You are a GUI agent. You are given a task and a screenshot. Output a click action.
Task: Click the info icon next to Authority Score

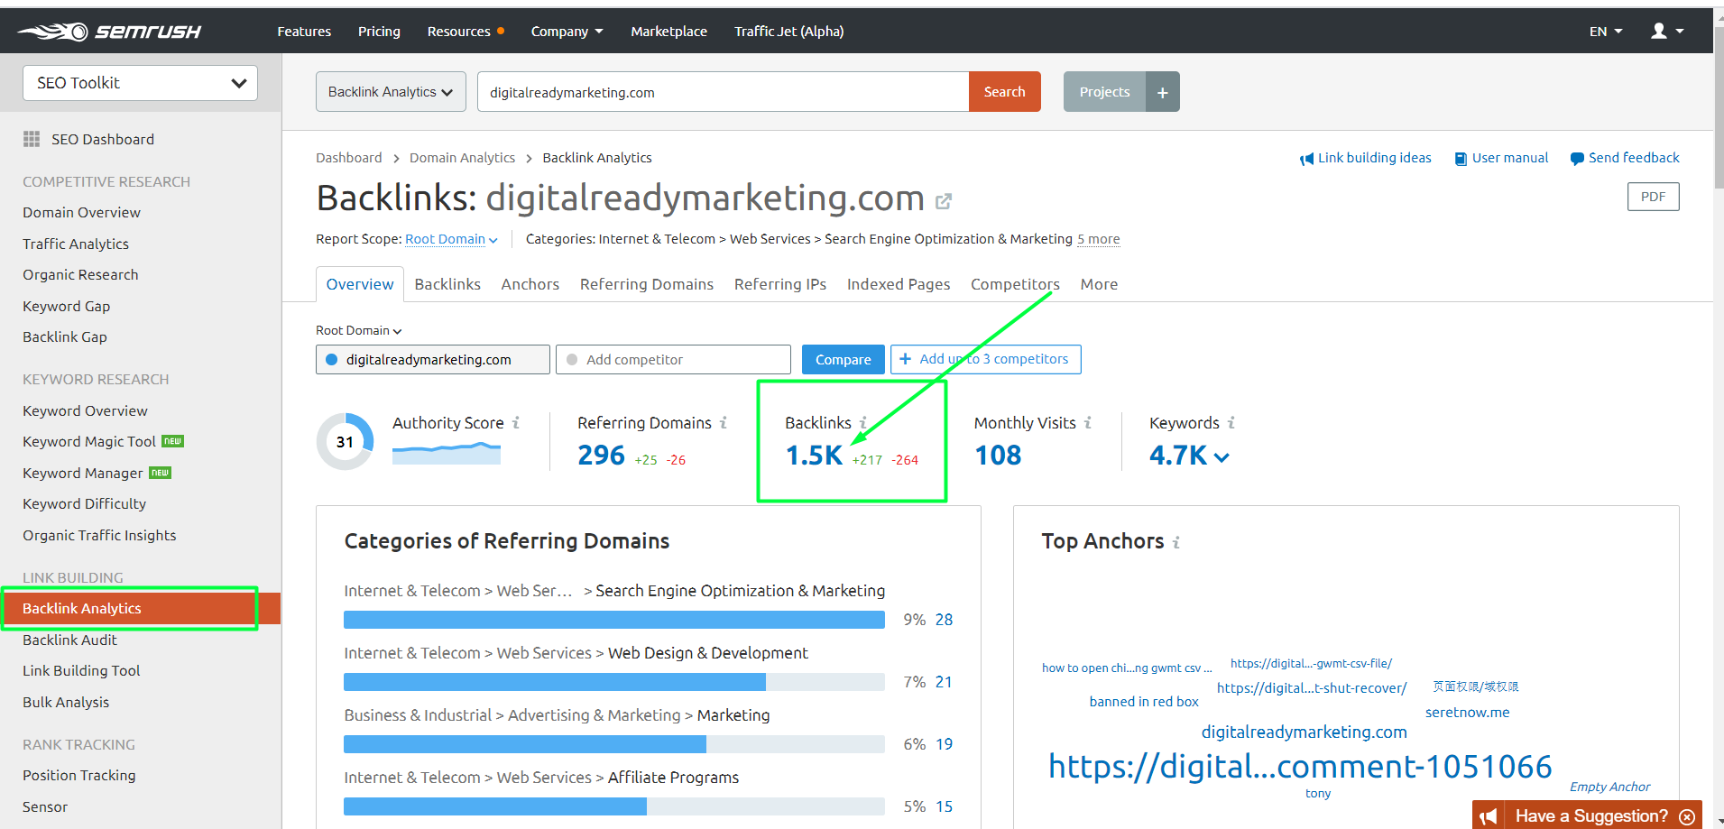pos(516,422)
